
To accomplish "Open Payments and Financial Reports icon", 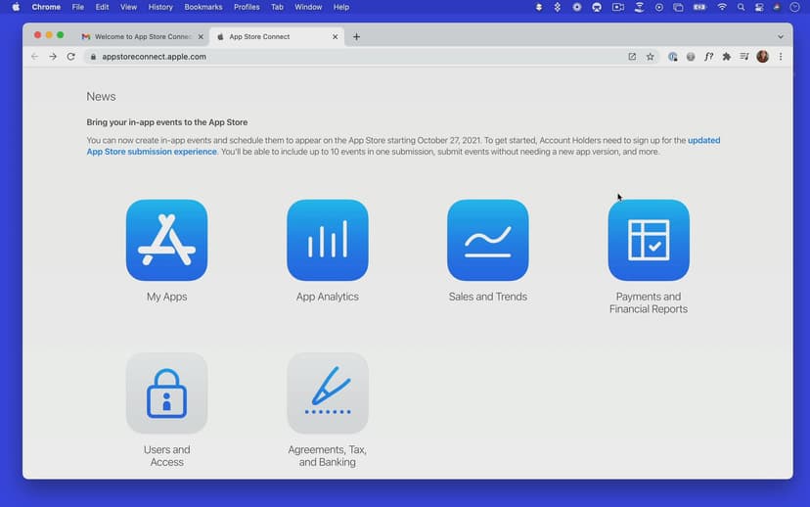I will (x=648, y=241).
